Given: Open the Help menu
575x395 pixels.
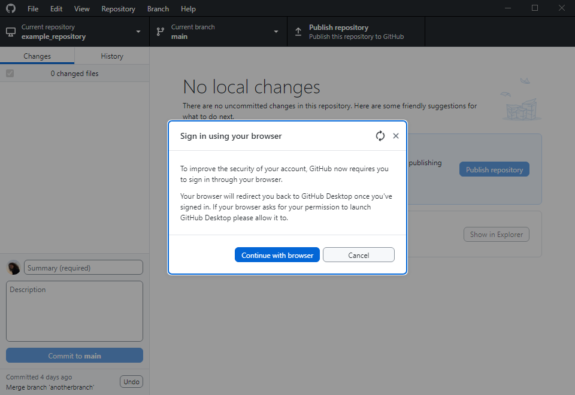Looking at the screenshot, I should tap(188, 9).
